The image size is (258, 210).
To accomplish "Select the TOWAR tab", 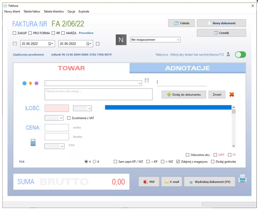I will coord(71,68).
